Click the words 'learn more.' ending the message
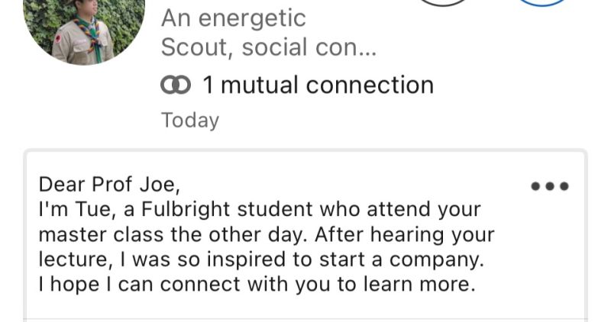Image resolution: width=611 pixels, height=322 pixels. (x=419, y=285)
